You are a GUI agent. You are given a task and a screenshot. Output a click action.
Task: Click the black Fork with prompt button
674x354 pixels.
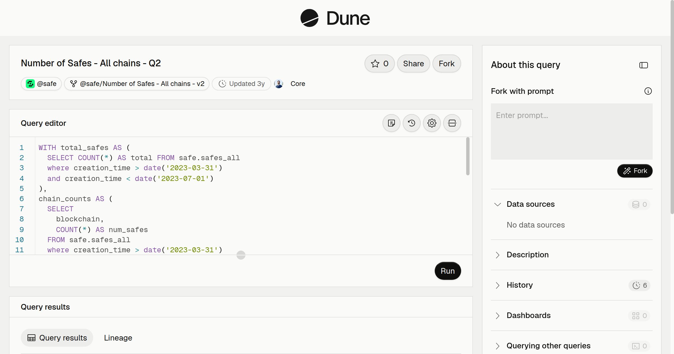coord(635,171)
